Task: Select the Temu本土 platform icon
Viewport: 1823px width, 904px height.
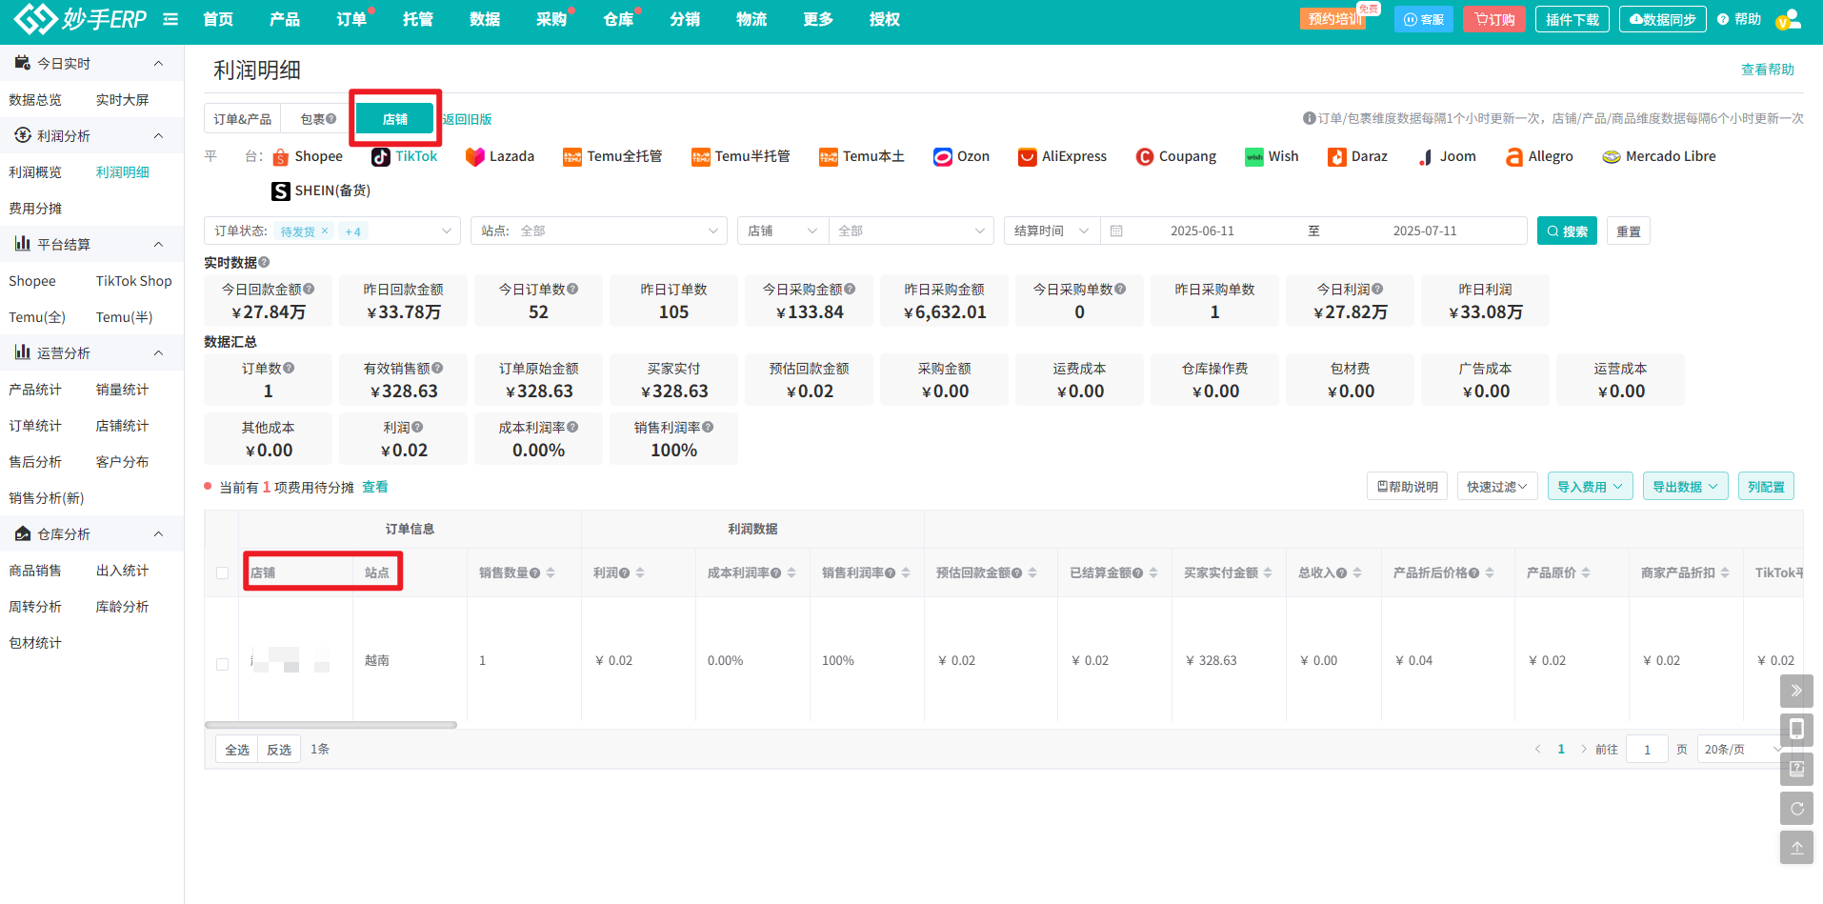Action: 828,157
